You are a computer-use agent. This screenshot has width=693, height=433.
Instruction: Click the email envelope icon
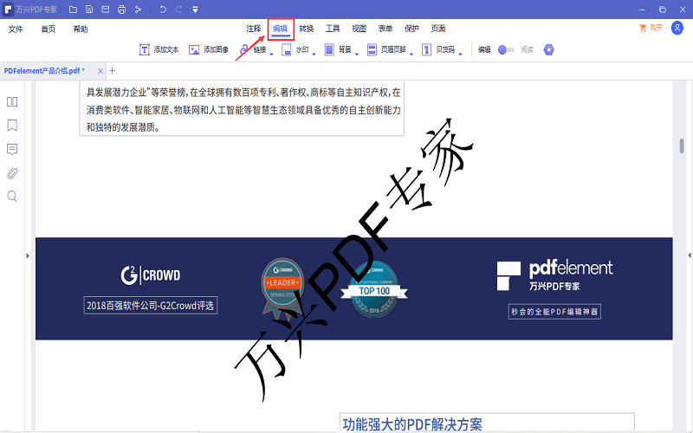coord(105,10)
